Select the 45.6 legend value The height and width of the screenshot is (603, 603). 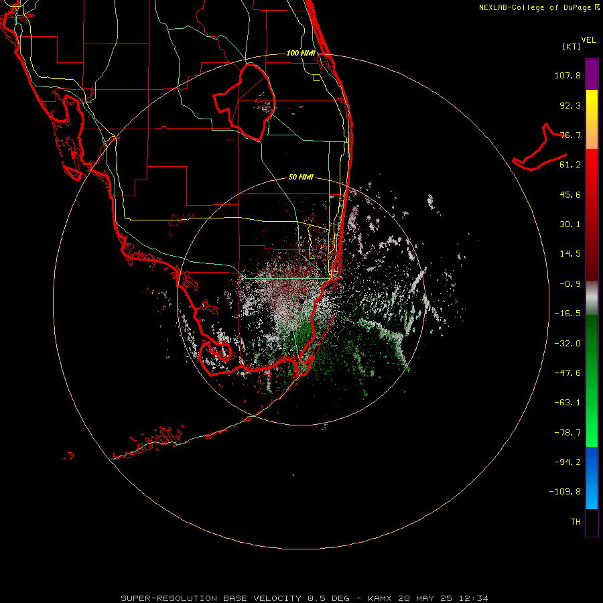coord(570,194)
